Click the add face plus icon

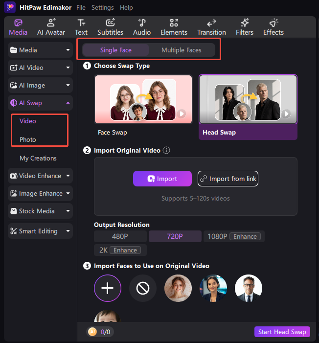pos(108,288)
